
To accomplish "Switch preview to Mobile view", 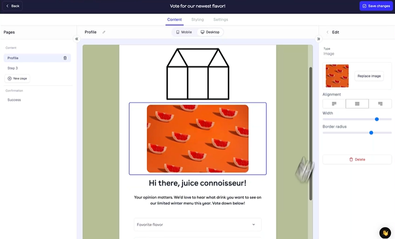I will pos(184,32).
